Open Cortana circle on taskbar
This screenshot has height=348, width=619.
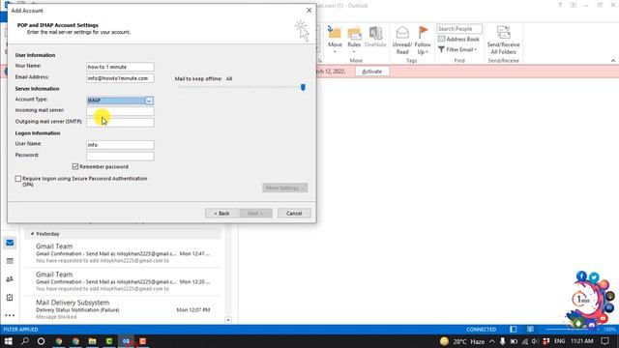point(41,341)
